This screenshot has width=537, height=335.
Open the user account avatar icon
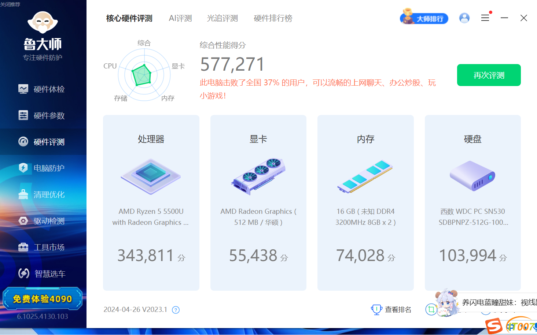[x=464, y=18]
